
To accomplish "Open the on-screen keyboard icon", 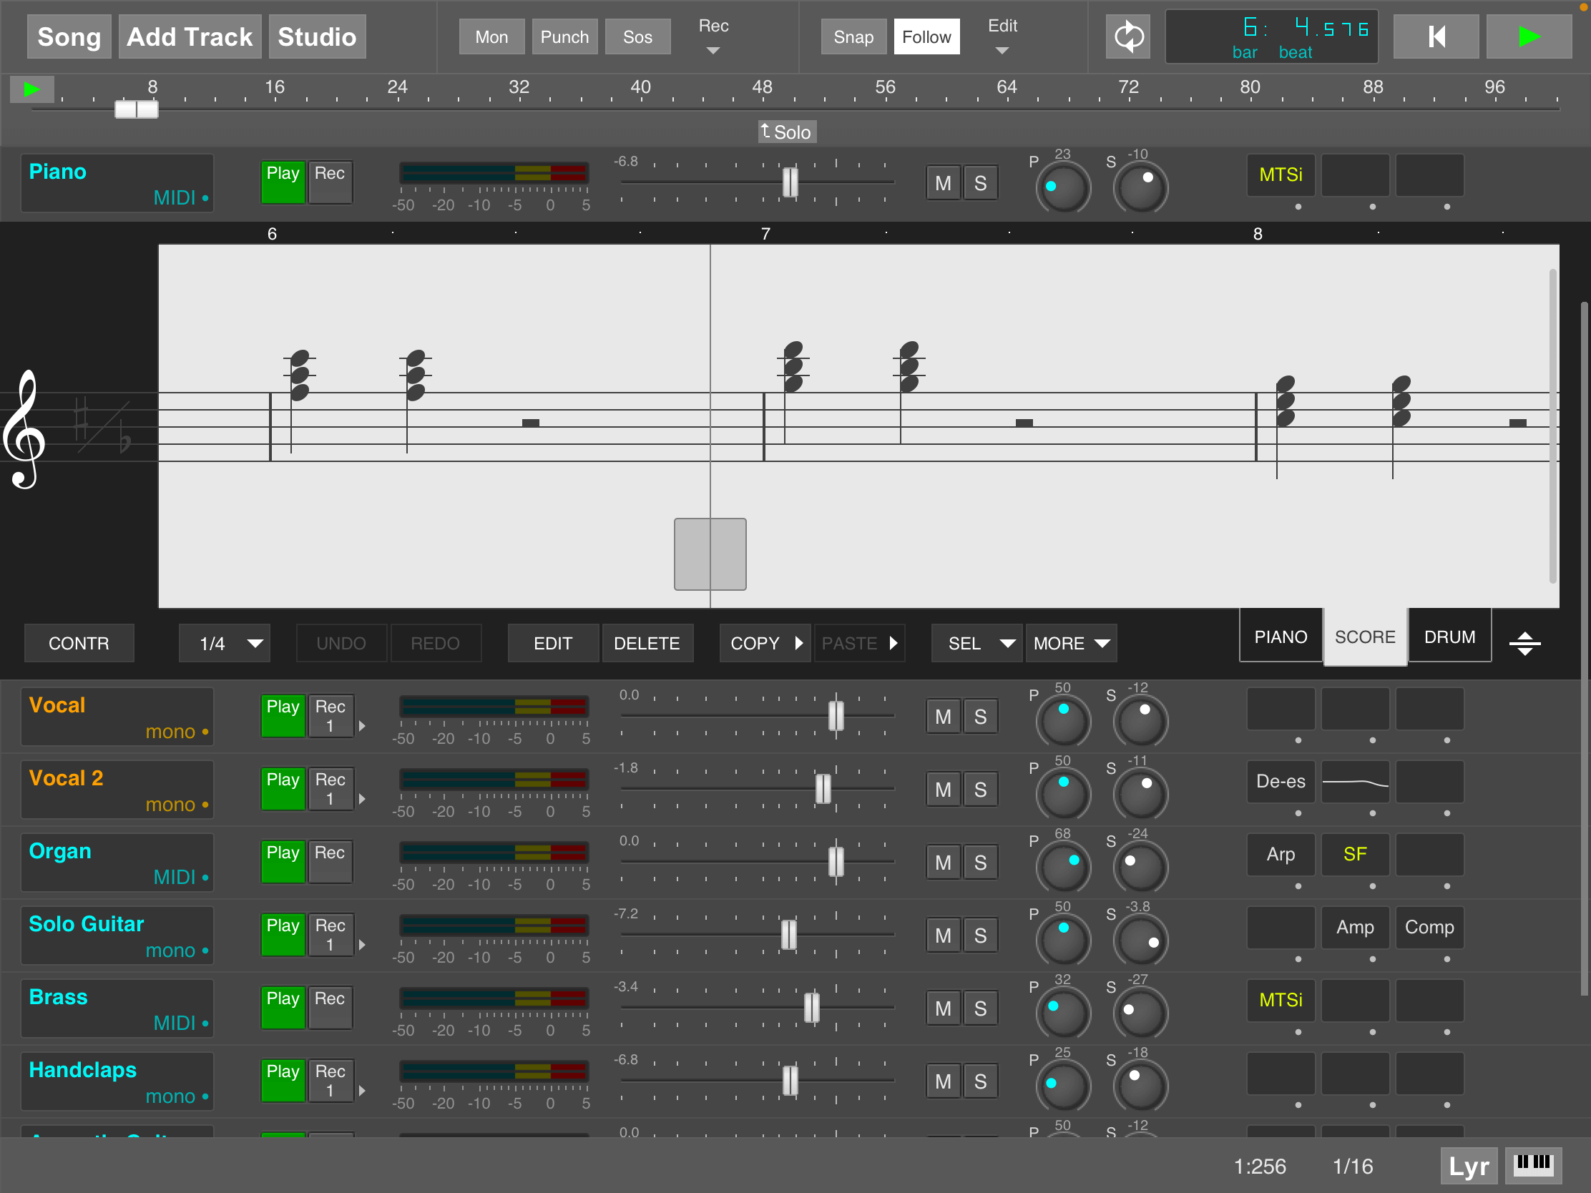I will (x=1533, y=1165).
